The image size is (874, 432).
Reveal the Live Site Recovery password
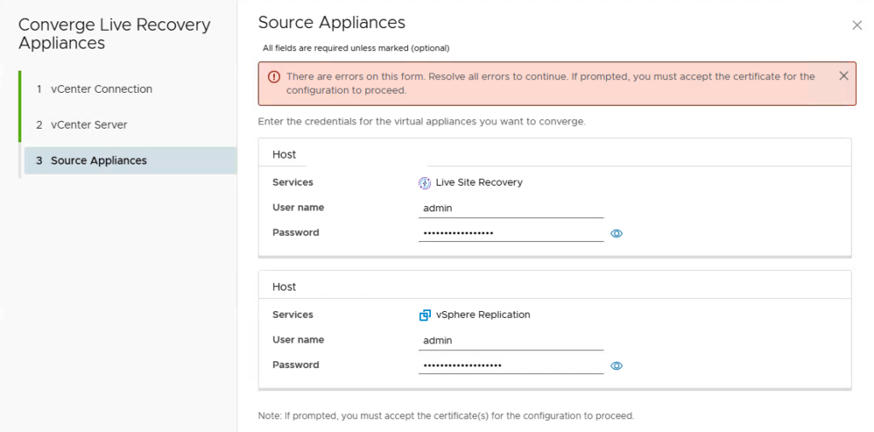point(616,233)
